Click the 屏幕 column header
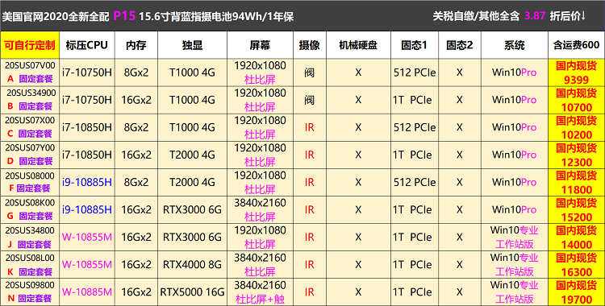605x306 pixels. tap(260, 45)
